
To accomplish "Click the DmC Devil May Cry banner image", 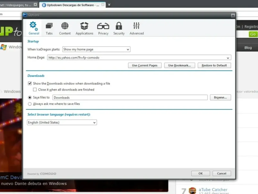I will (x=11, y=135).
